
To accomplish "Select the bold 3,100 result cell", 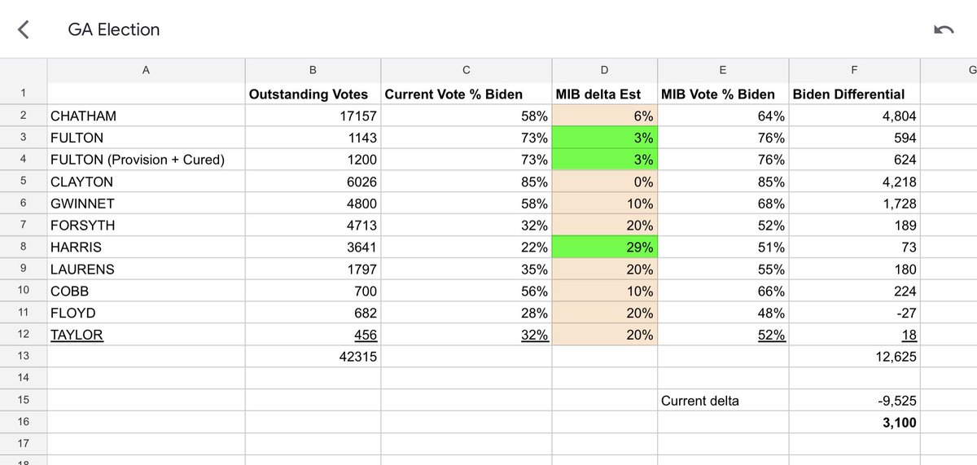I will click(855, 423).
